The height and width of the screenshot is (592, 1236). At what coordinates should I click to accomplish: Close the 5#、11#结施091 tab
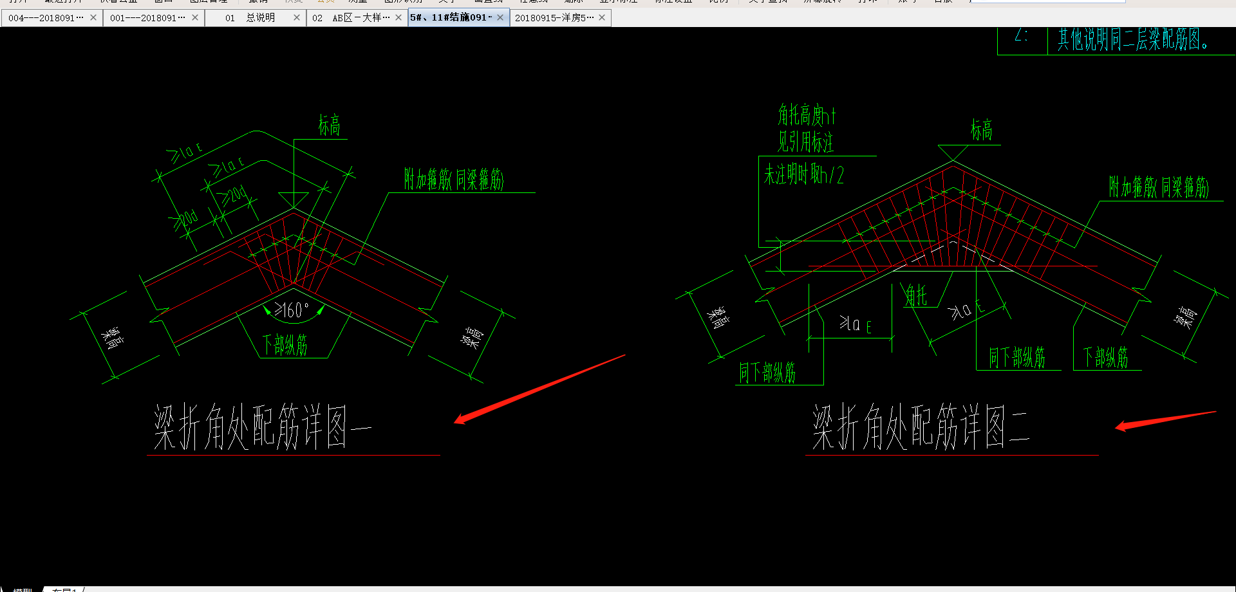click(500, 17)
